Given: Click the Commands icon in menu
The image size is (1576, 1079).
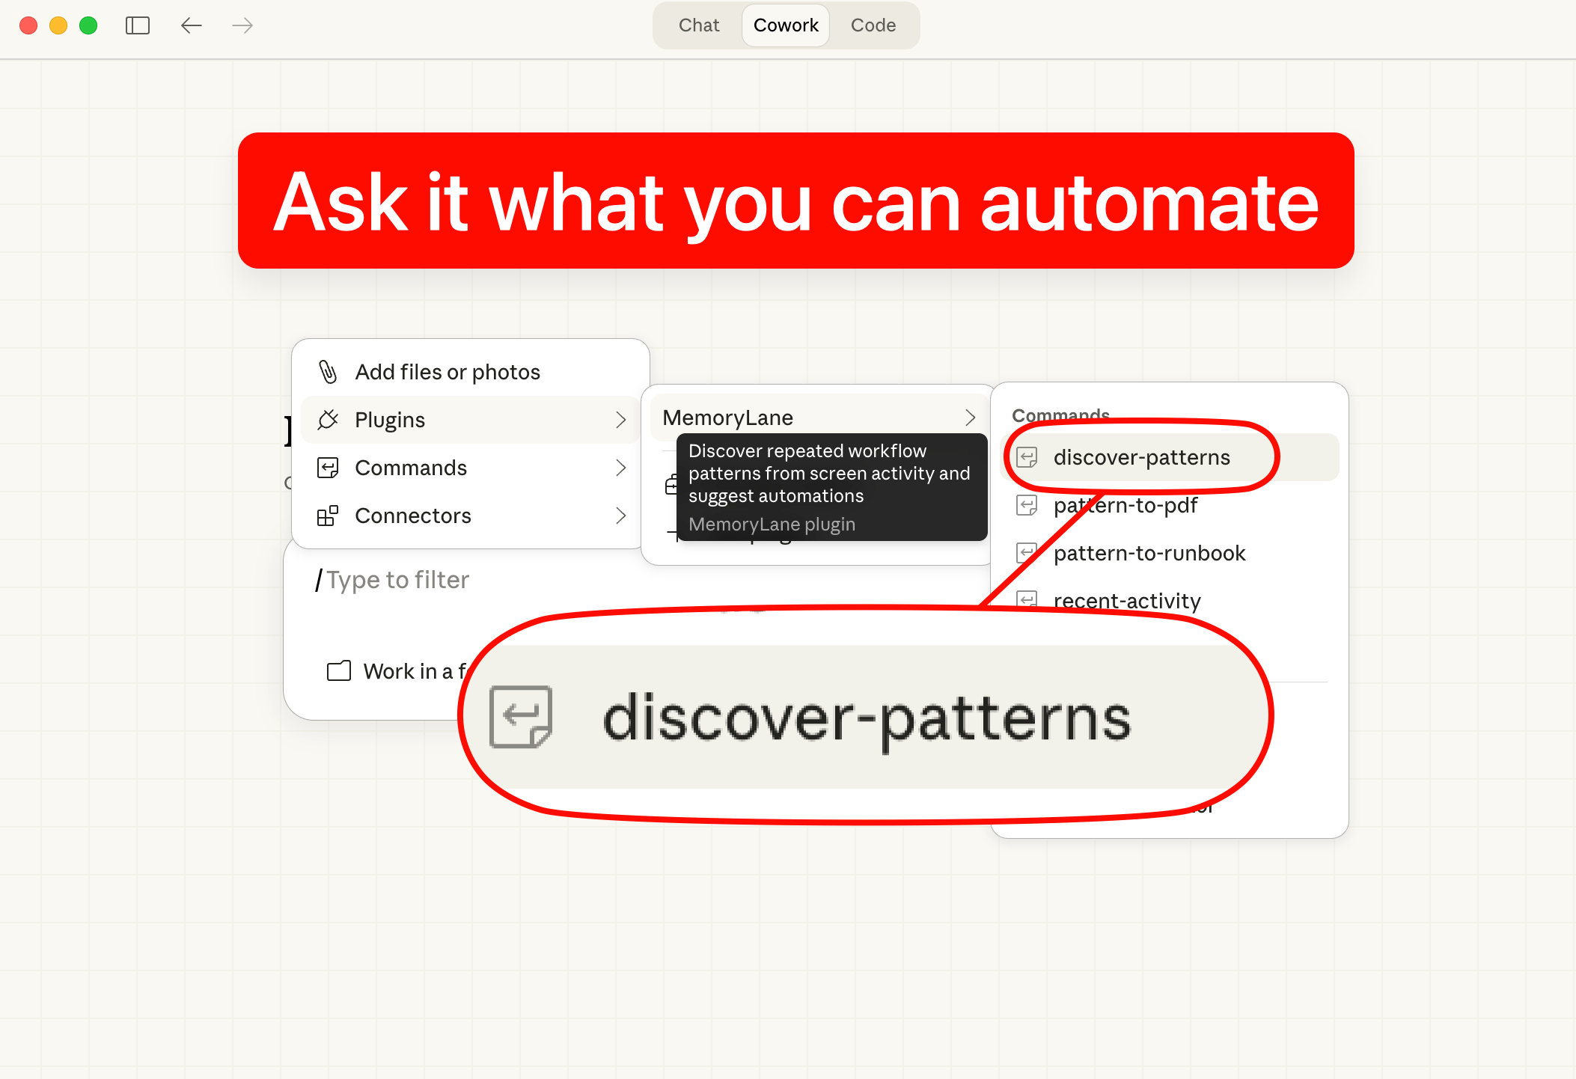Looking at the screenshot, I should point(328,468).
